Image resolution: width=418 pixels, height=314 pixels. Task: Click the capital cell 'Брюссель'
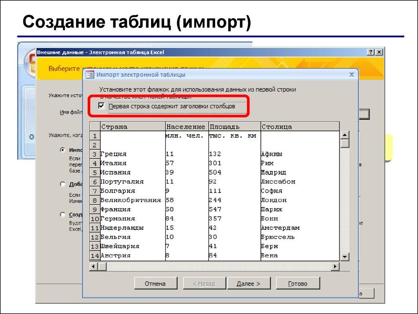[x=300, y=237]
